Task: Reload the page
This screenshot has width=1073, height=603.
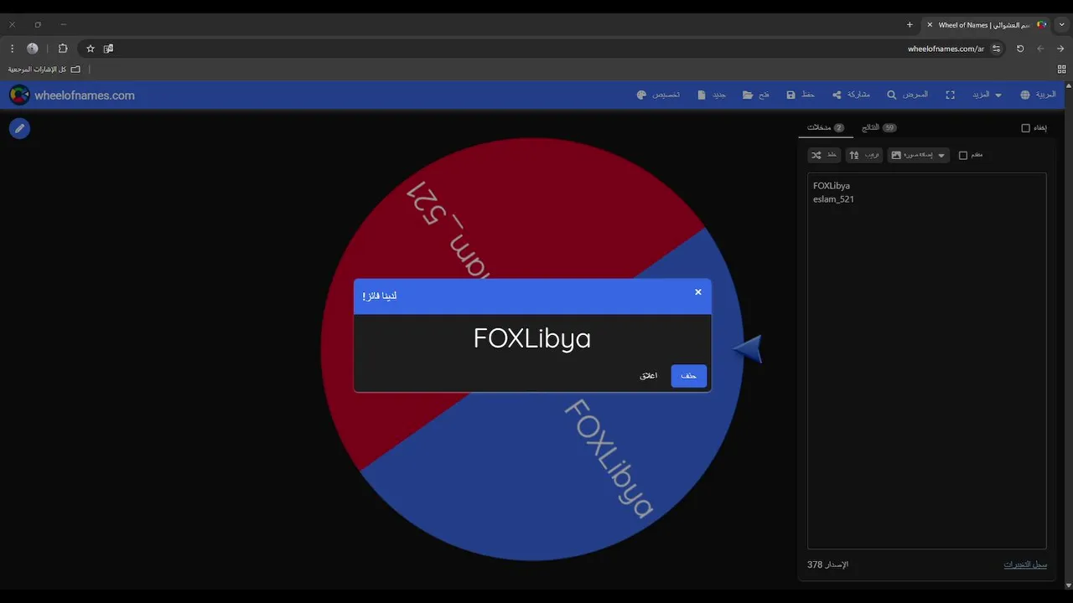Action: click(x=1020, y=49)
